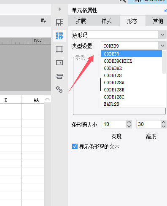Choose EAN128 from the list
Viewport: 167px width, 206px height.
coord(132,104)
